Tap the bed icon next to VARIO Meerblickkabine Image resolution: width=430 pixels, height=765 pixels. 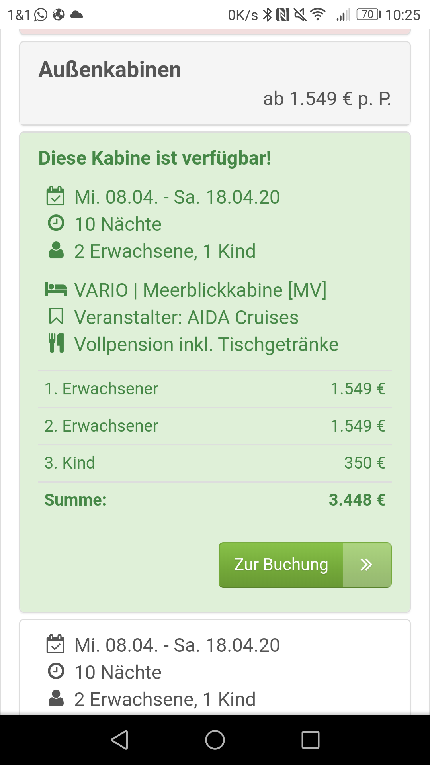pos(56,289)
